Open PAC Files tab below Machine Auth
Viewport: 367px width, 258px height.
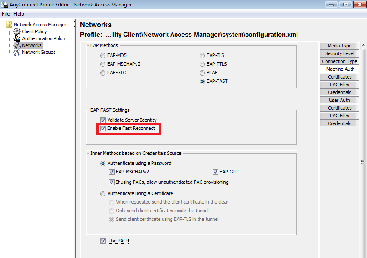(339, 85)
